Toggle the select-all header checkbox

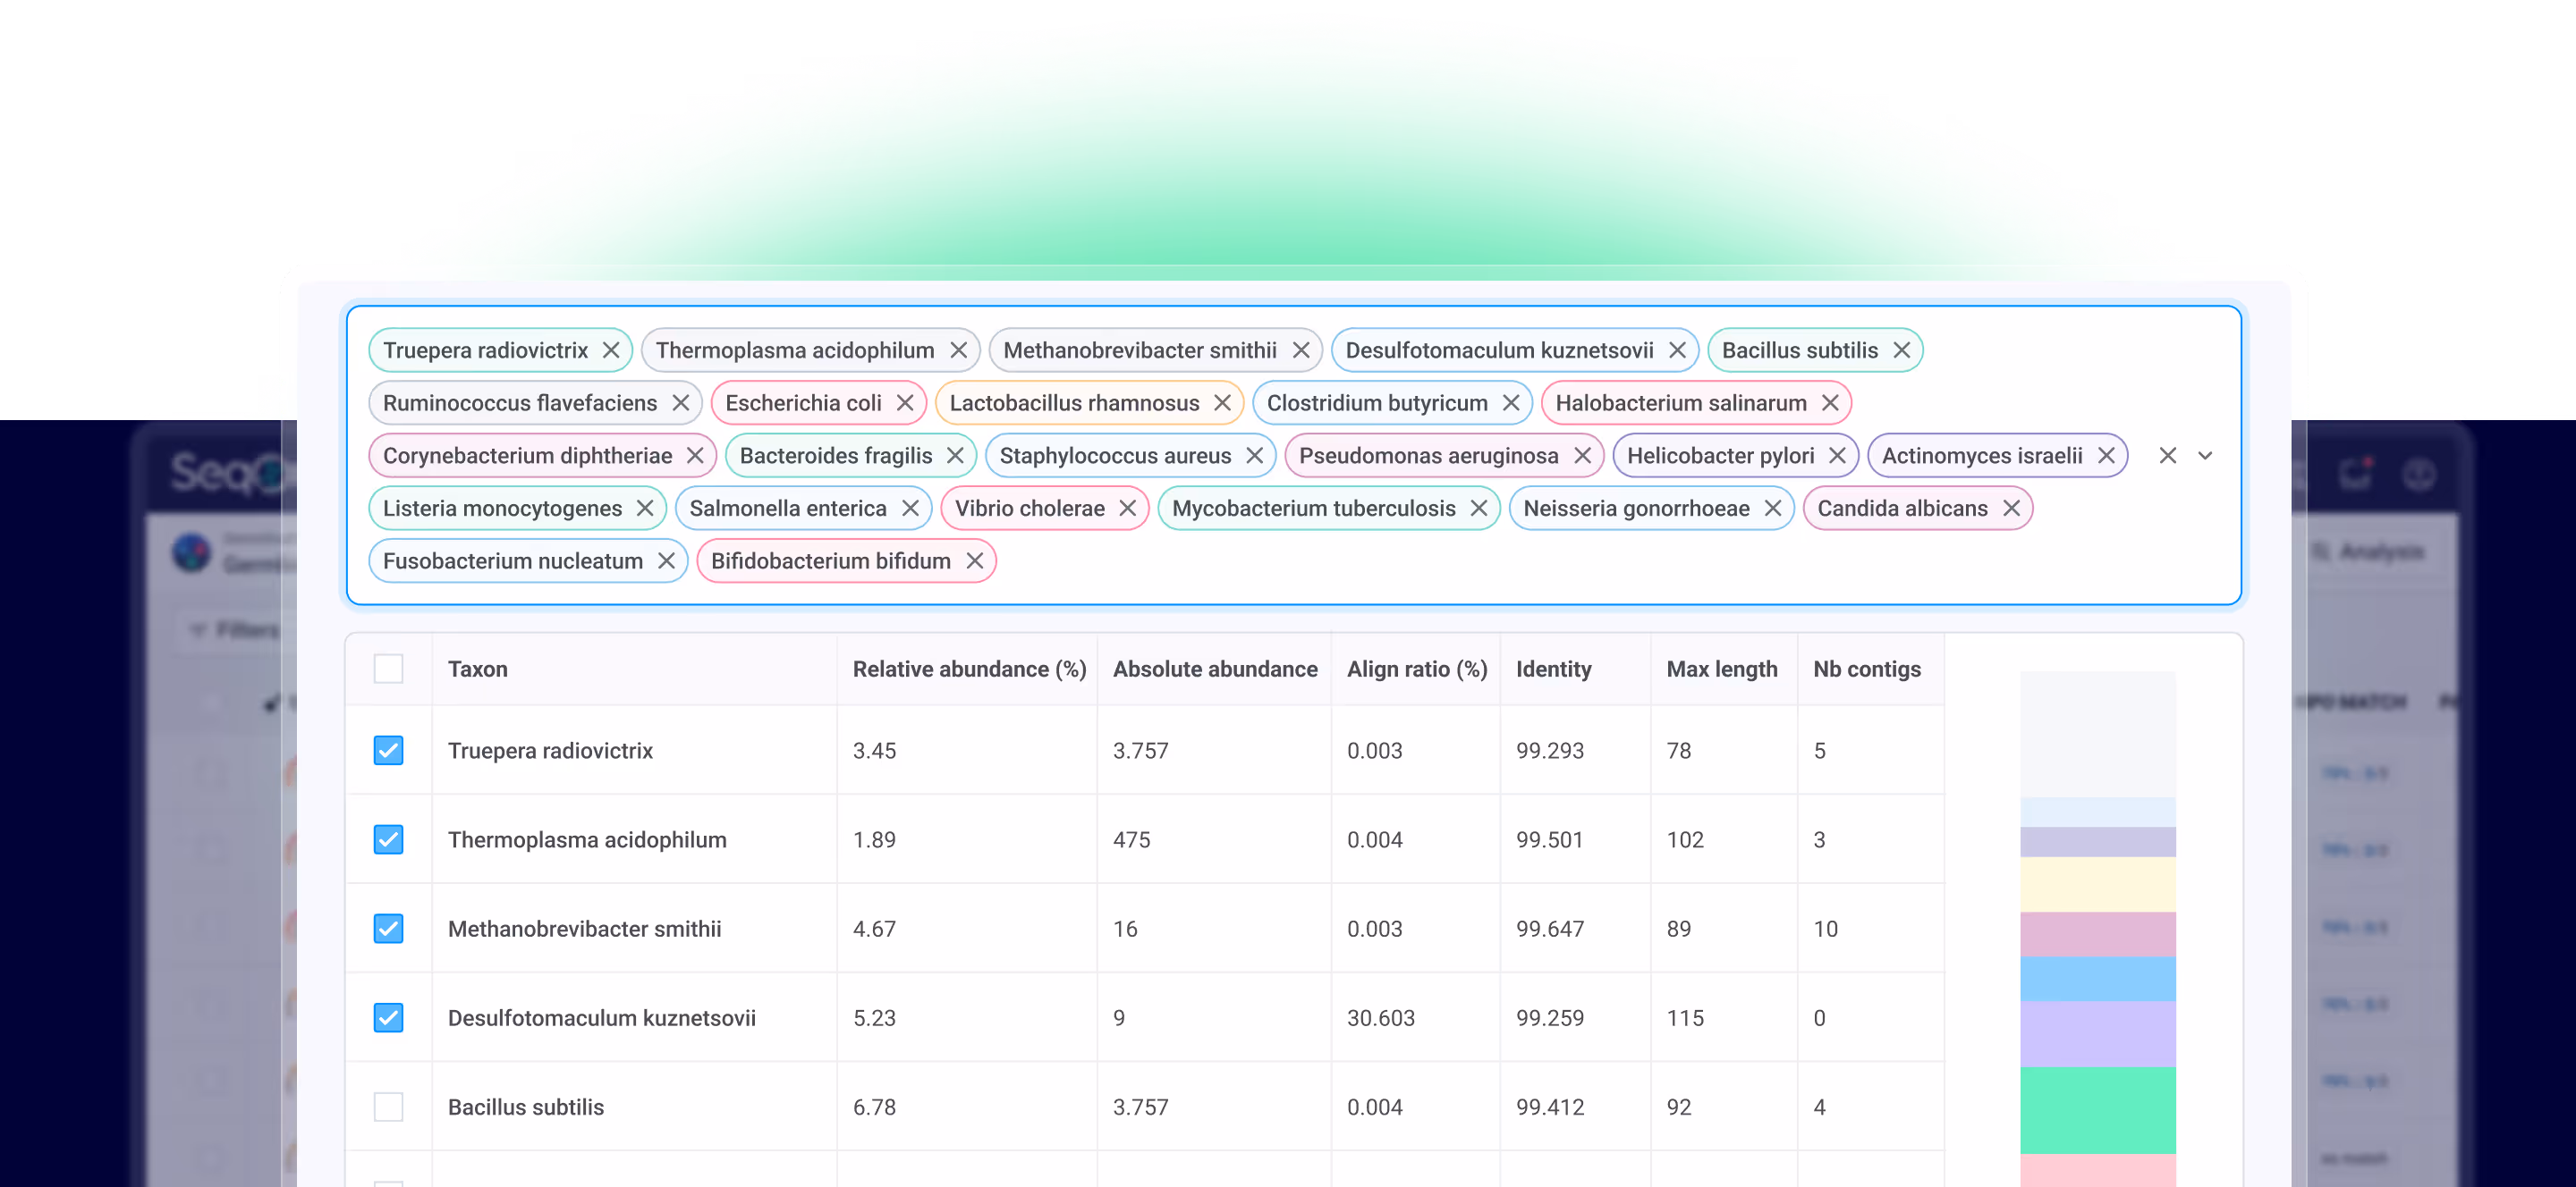pos(388,669)
